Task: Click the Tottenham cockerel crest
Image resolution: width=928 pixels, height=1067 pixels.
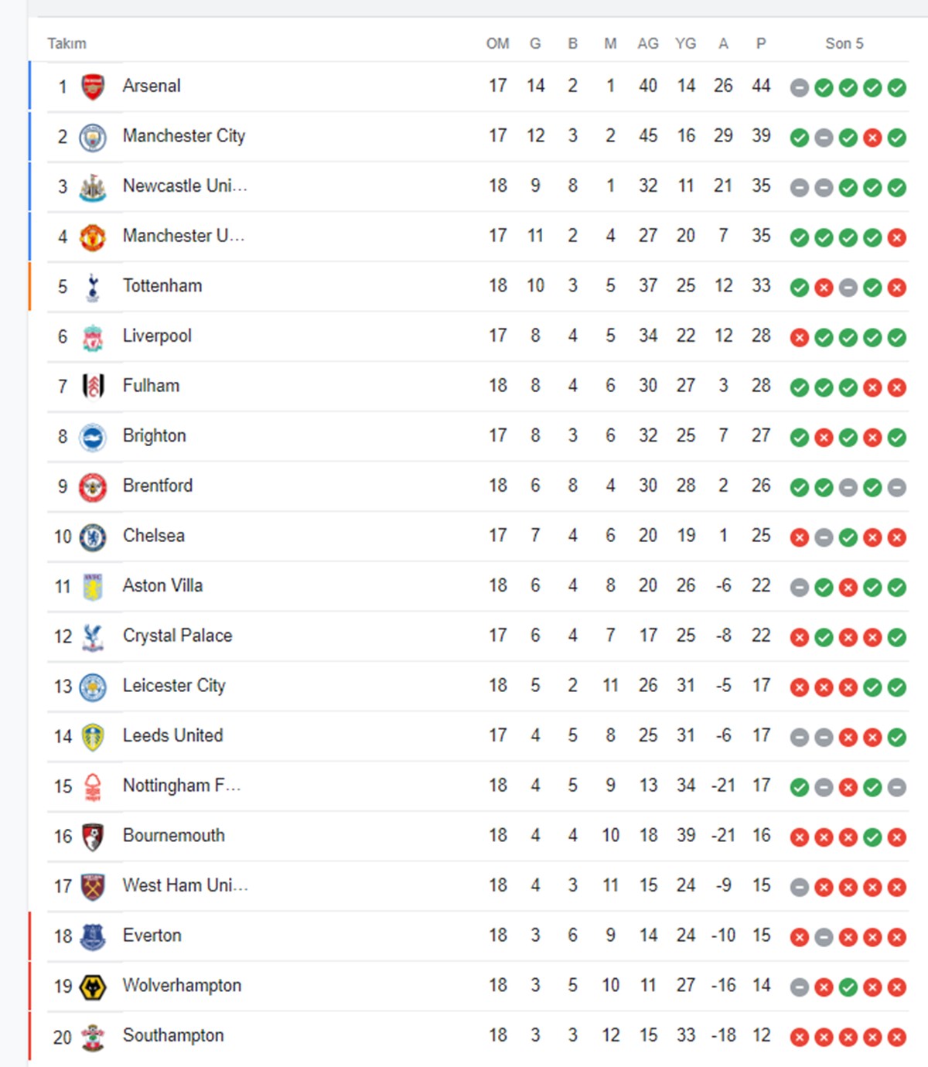Action: coord(93,287)
